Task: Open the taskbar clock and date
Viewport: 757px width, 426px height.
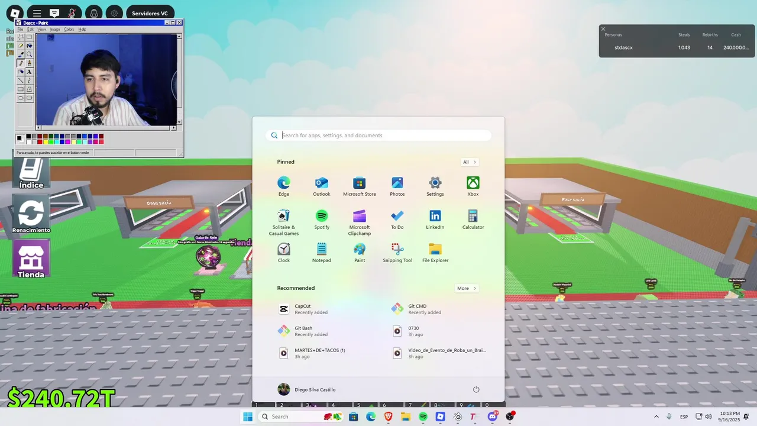Action: 729,417
